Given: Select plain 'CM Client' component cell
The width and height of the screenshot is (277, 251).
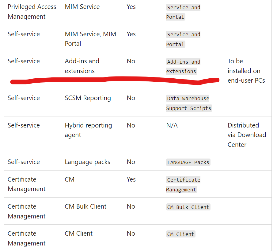Looking at the screenshot, I should [x=79, y=233].
